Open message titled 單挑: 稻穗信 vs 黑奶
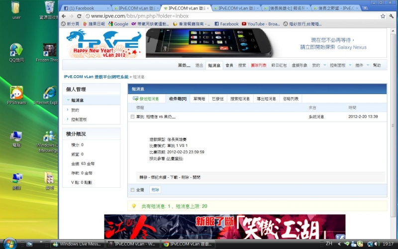The width and height of the screenshot is (398, 249). (156, 117)
